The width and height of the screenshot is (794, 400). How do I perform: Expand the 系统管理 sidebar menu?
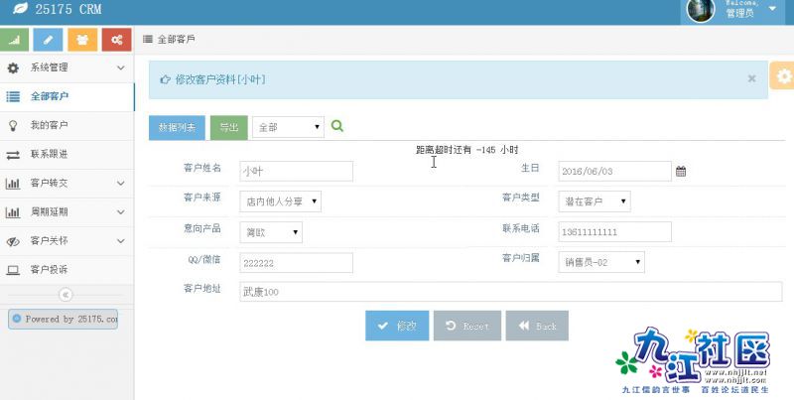click(66, 68)
